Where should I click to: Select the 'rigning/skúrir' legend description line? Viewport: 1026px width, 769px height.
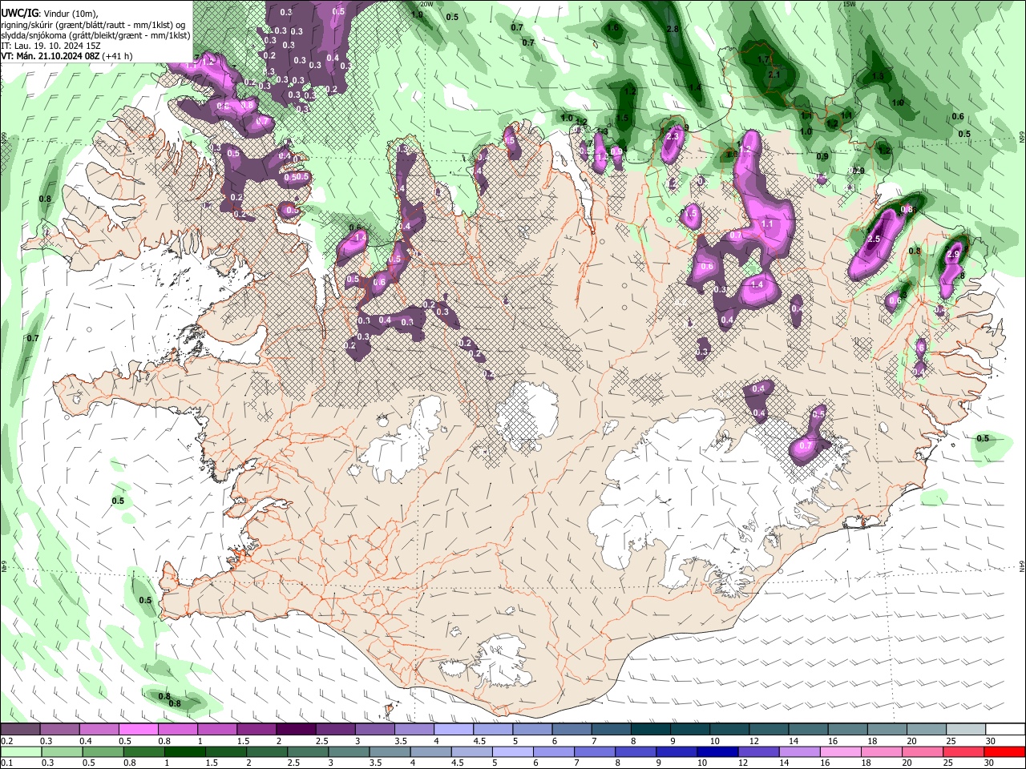(93, 24)
